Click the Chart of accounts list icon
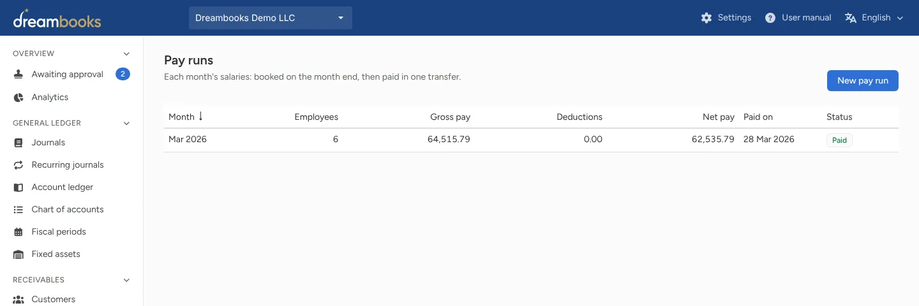The width and height of the screenshot is (919, 306). (19, 210)
